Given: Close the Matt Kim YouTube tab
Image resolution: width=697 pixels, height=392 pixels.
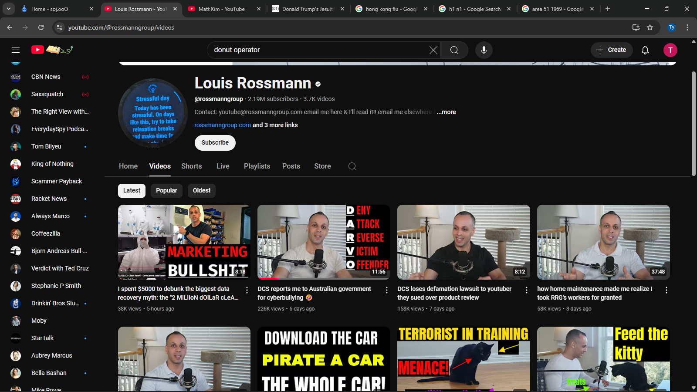Looking at the screenshot, I should pyautogui.click(x=259, y=9).
